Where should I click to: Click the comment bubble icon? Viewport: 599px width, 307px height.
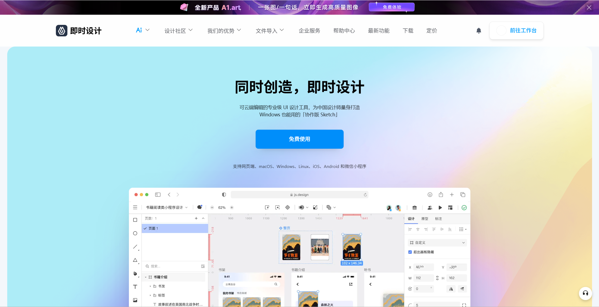pyautogui.click(x=199, y=207)
